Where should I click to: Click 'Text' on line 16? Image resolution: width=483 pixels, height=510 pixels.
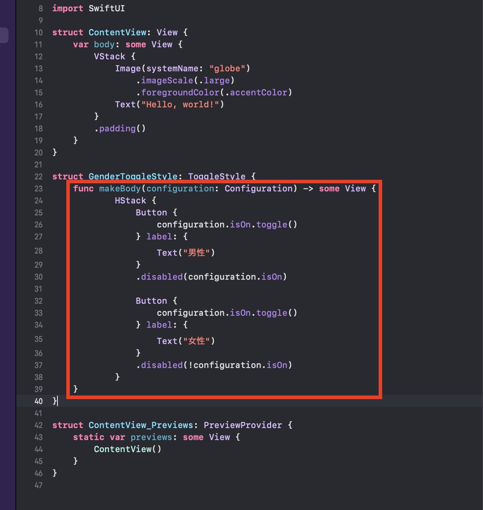(x=125, y=105)
